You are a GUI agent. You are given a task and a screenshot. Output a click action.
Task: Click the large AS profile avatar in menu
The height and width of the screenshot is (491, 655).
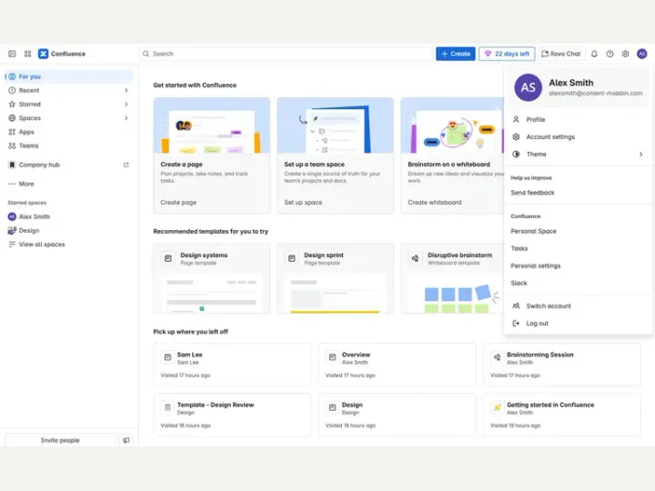(x=528, y=87)
